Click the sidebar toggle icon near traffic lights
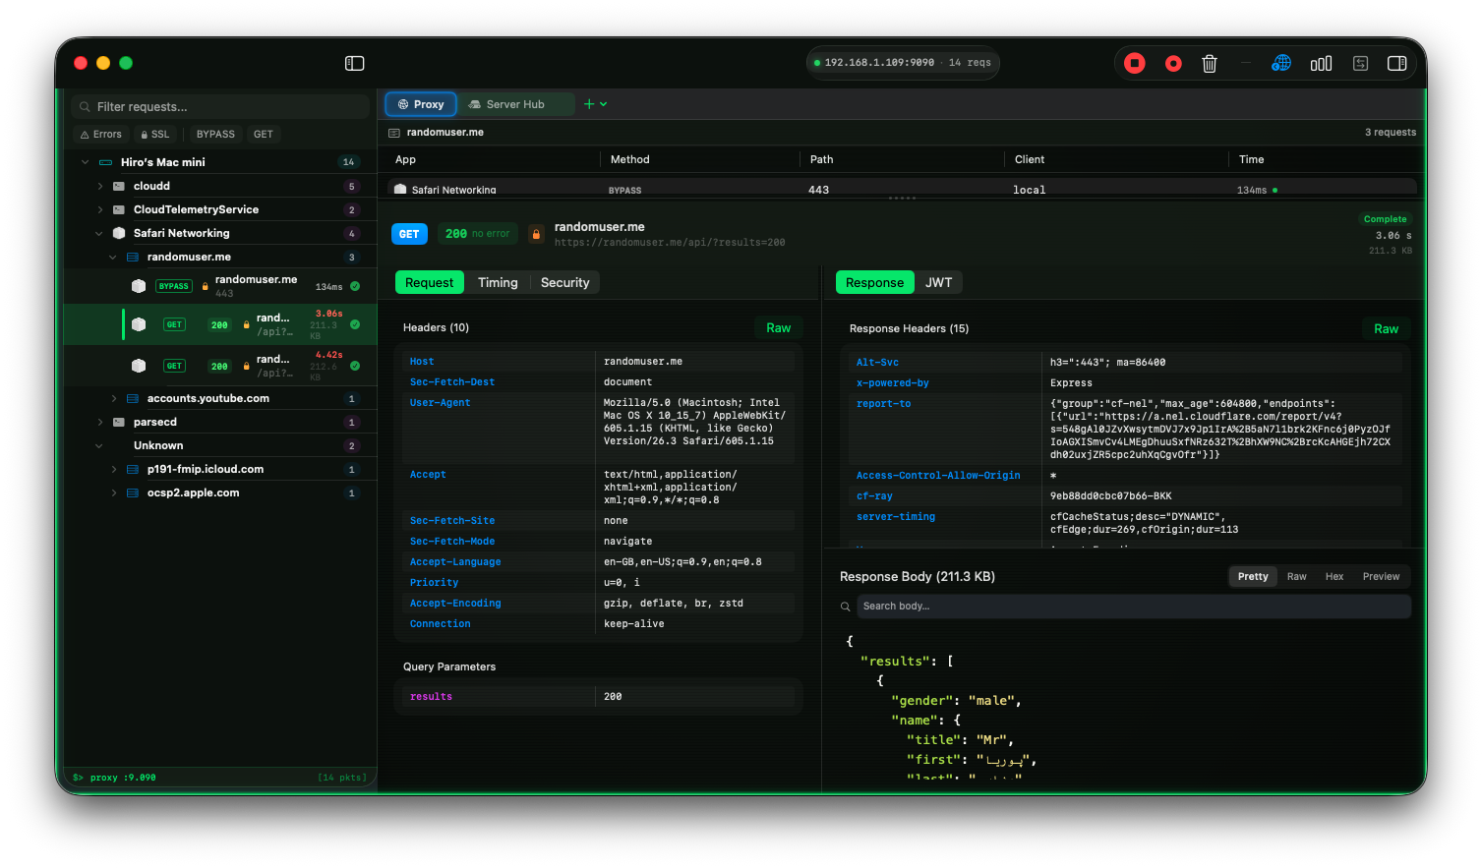1482x868 pixels. 354,62
